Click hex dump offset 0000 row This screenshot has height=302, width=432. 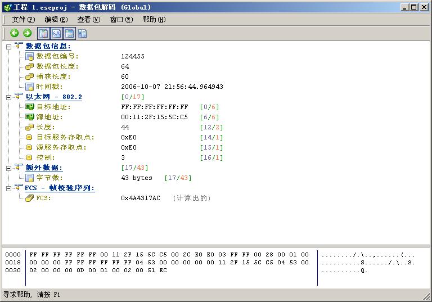point(13,255)
